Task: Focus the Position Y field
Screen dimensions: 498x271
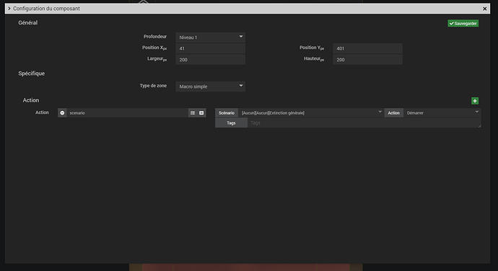Action: click(367, 48)
